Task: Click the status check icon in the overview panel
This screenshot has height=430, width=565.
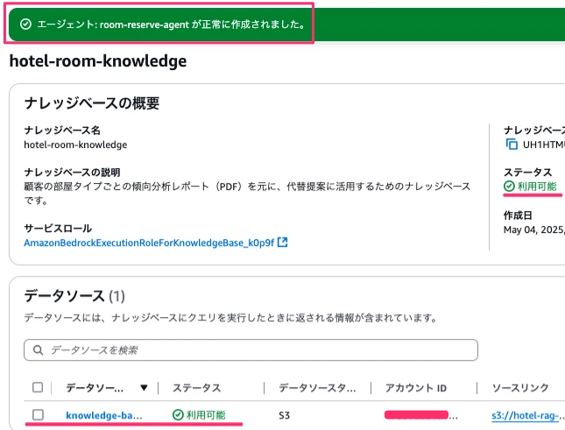Action: pyautogui.click(x=509, y=187)
